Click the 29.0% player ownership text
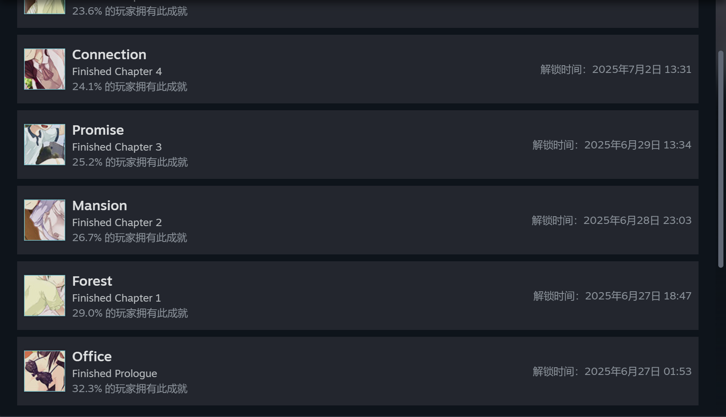The width and height of the screenshot is (726, 417). (x=130, y=313)
